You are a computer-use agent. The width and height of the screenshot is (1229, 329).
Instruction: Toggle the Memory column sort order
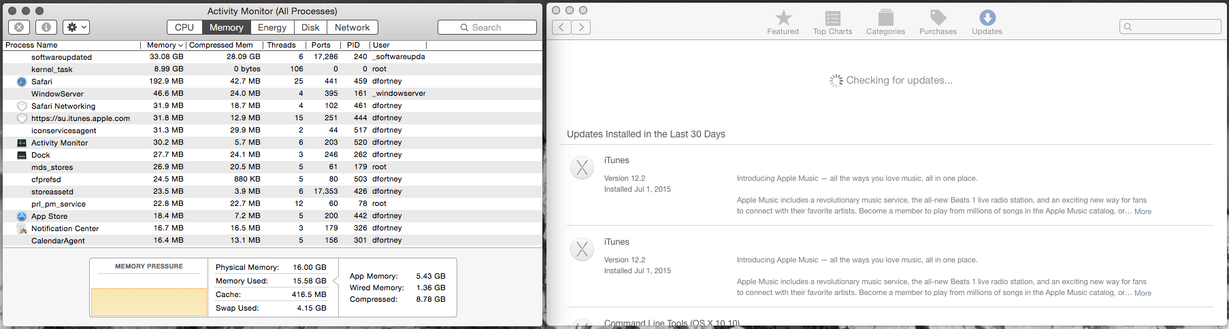tap(163, 45)
